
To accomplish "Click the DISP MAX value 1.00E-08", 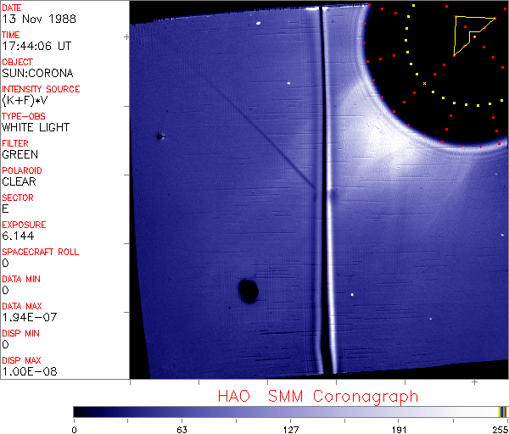I will pyautogui.click(x=29, y=371).
